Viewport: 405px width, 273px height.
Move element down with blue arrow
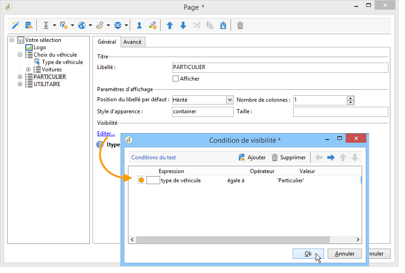pyautogui.click(x=183, y=25)
